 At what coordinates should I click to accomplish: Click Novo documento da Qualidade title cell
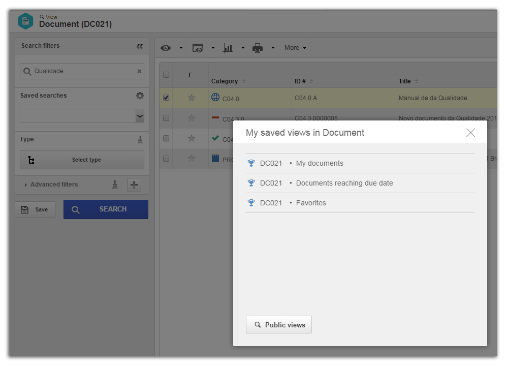click(x=448, y=118)
